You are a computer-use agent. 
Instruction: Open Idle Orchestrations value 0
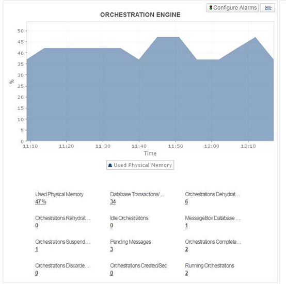112,226
